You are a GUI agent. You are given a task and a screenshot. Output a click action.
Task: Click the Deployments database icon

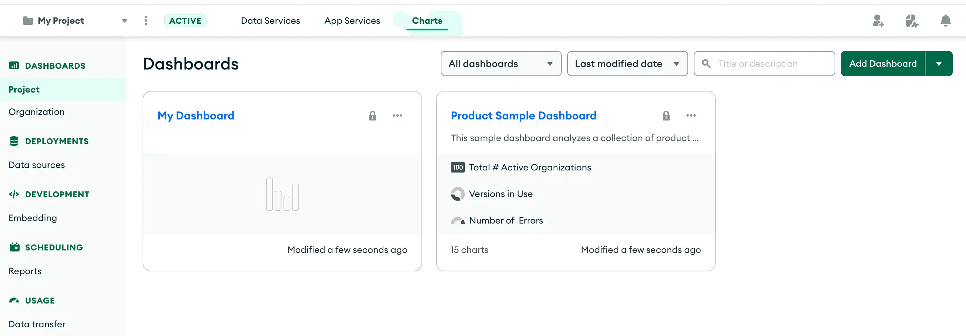tap(14, 141)
